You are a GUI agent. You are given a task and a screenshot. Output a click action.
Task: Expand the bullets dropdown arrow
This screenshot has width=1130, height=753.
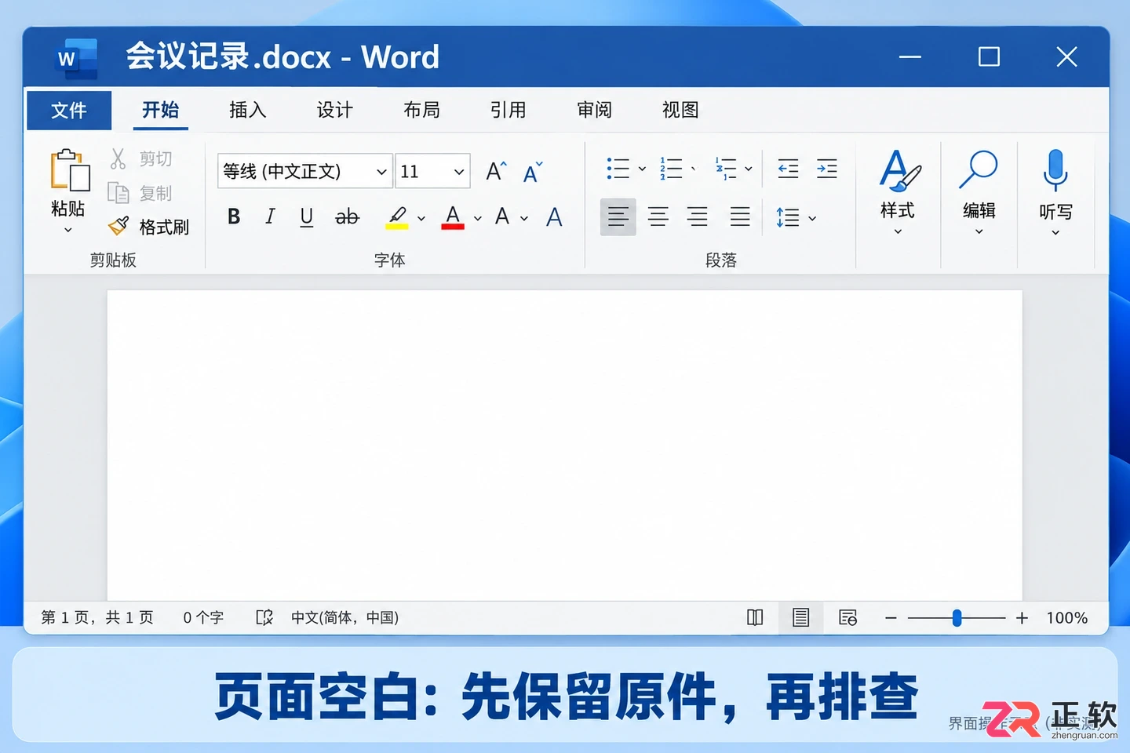642,169
